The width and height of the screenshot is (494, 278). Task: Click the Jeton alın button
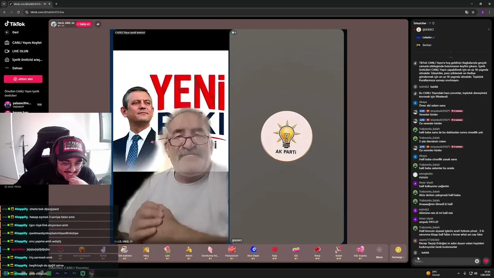click(x=23, y=79)
